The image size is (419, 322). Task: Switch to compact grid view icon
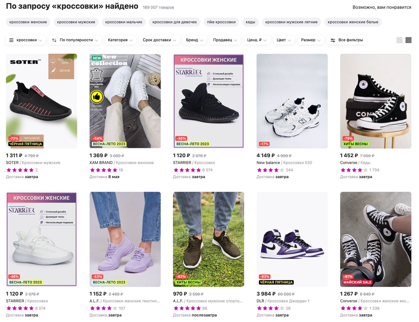[409, 40]
